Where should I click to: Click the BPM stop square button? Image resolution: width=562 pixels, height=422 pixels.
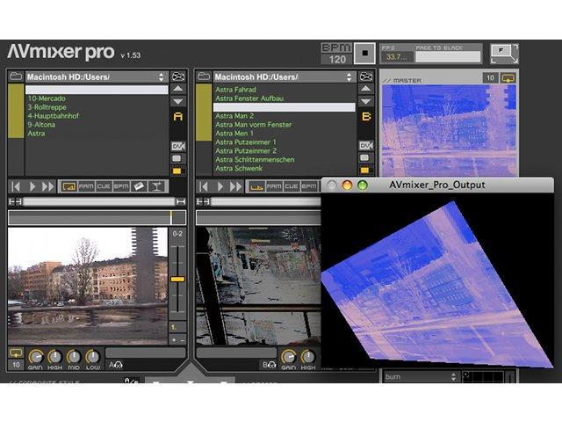[x=364, y=53]
